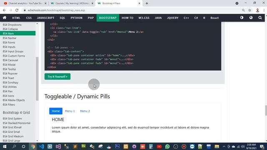
Task: Open BS4 Carousel sidebar link
Action: 10,60
